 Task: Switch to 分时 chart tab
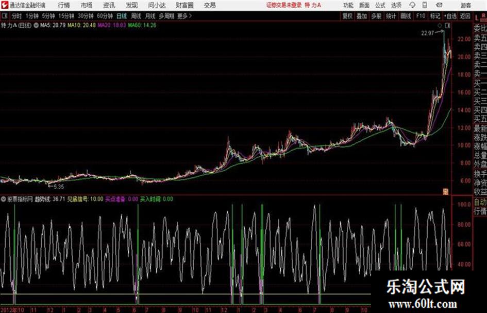(x=17, y=16)
